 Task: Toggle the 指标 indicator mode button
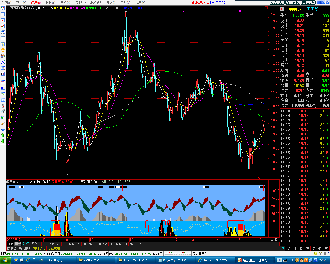(10, 244)
